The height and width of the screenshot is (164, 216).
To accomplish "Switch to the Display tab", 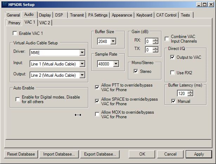I will 45,15.
